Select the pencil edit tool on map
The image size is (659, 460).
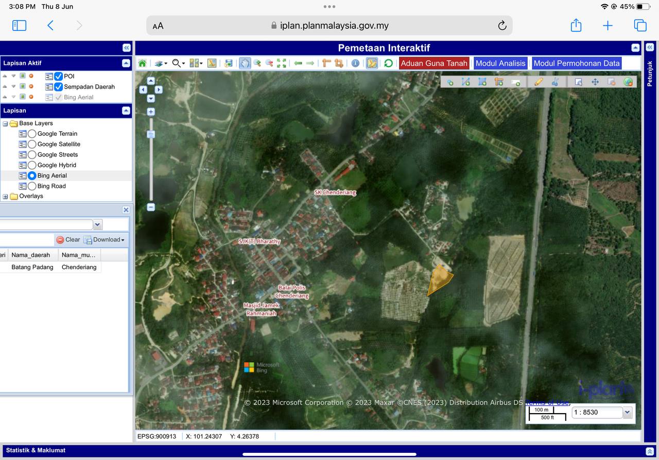pos(539,82)
